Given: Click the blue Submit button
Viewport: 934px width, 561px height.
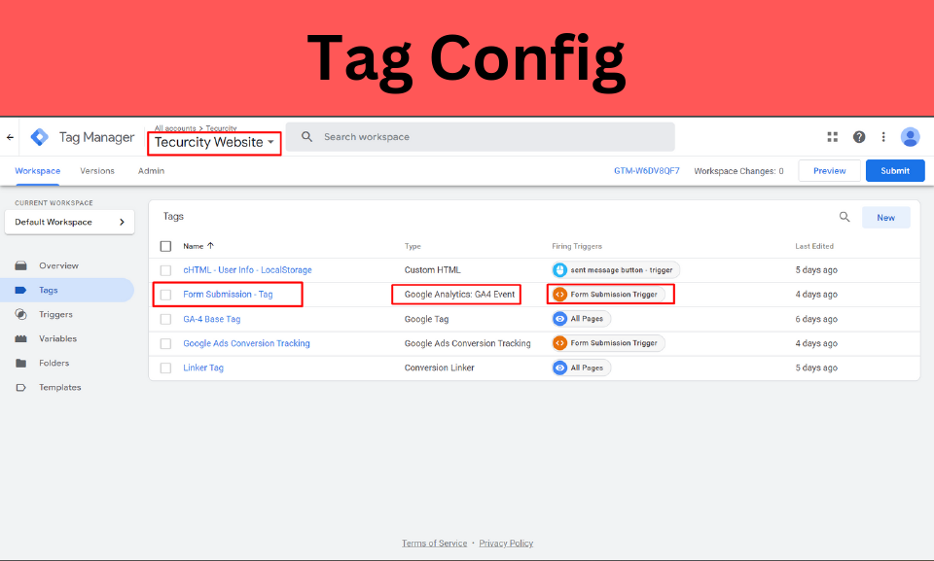Looking at the screenshot, I should click(x=895, y=171).
